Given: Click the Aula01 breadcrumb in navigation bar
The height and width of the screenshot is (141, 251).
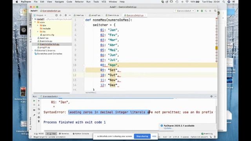Looking at the screenshot, I should [x=34, y=11].
